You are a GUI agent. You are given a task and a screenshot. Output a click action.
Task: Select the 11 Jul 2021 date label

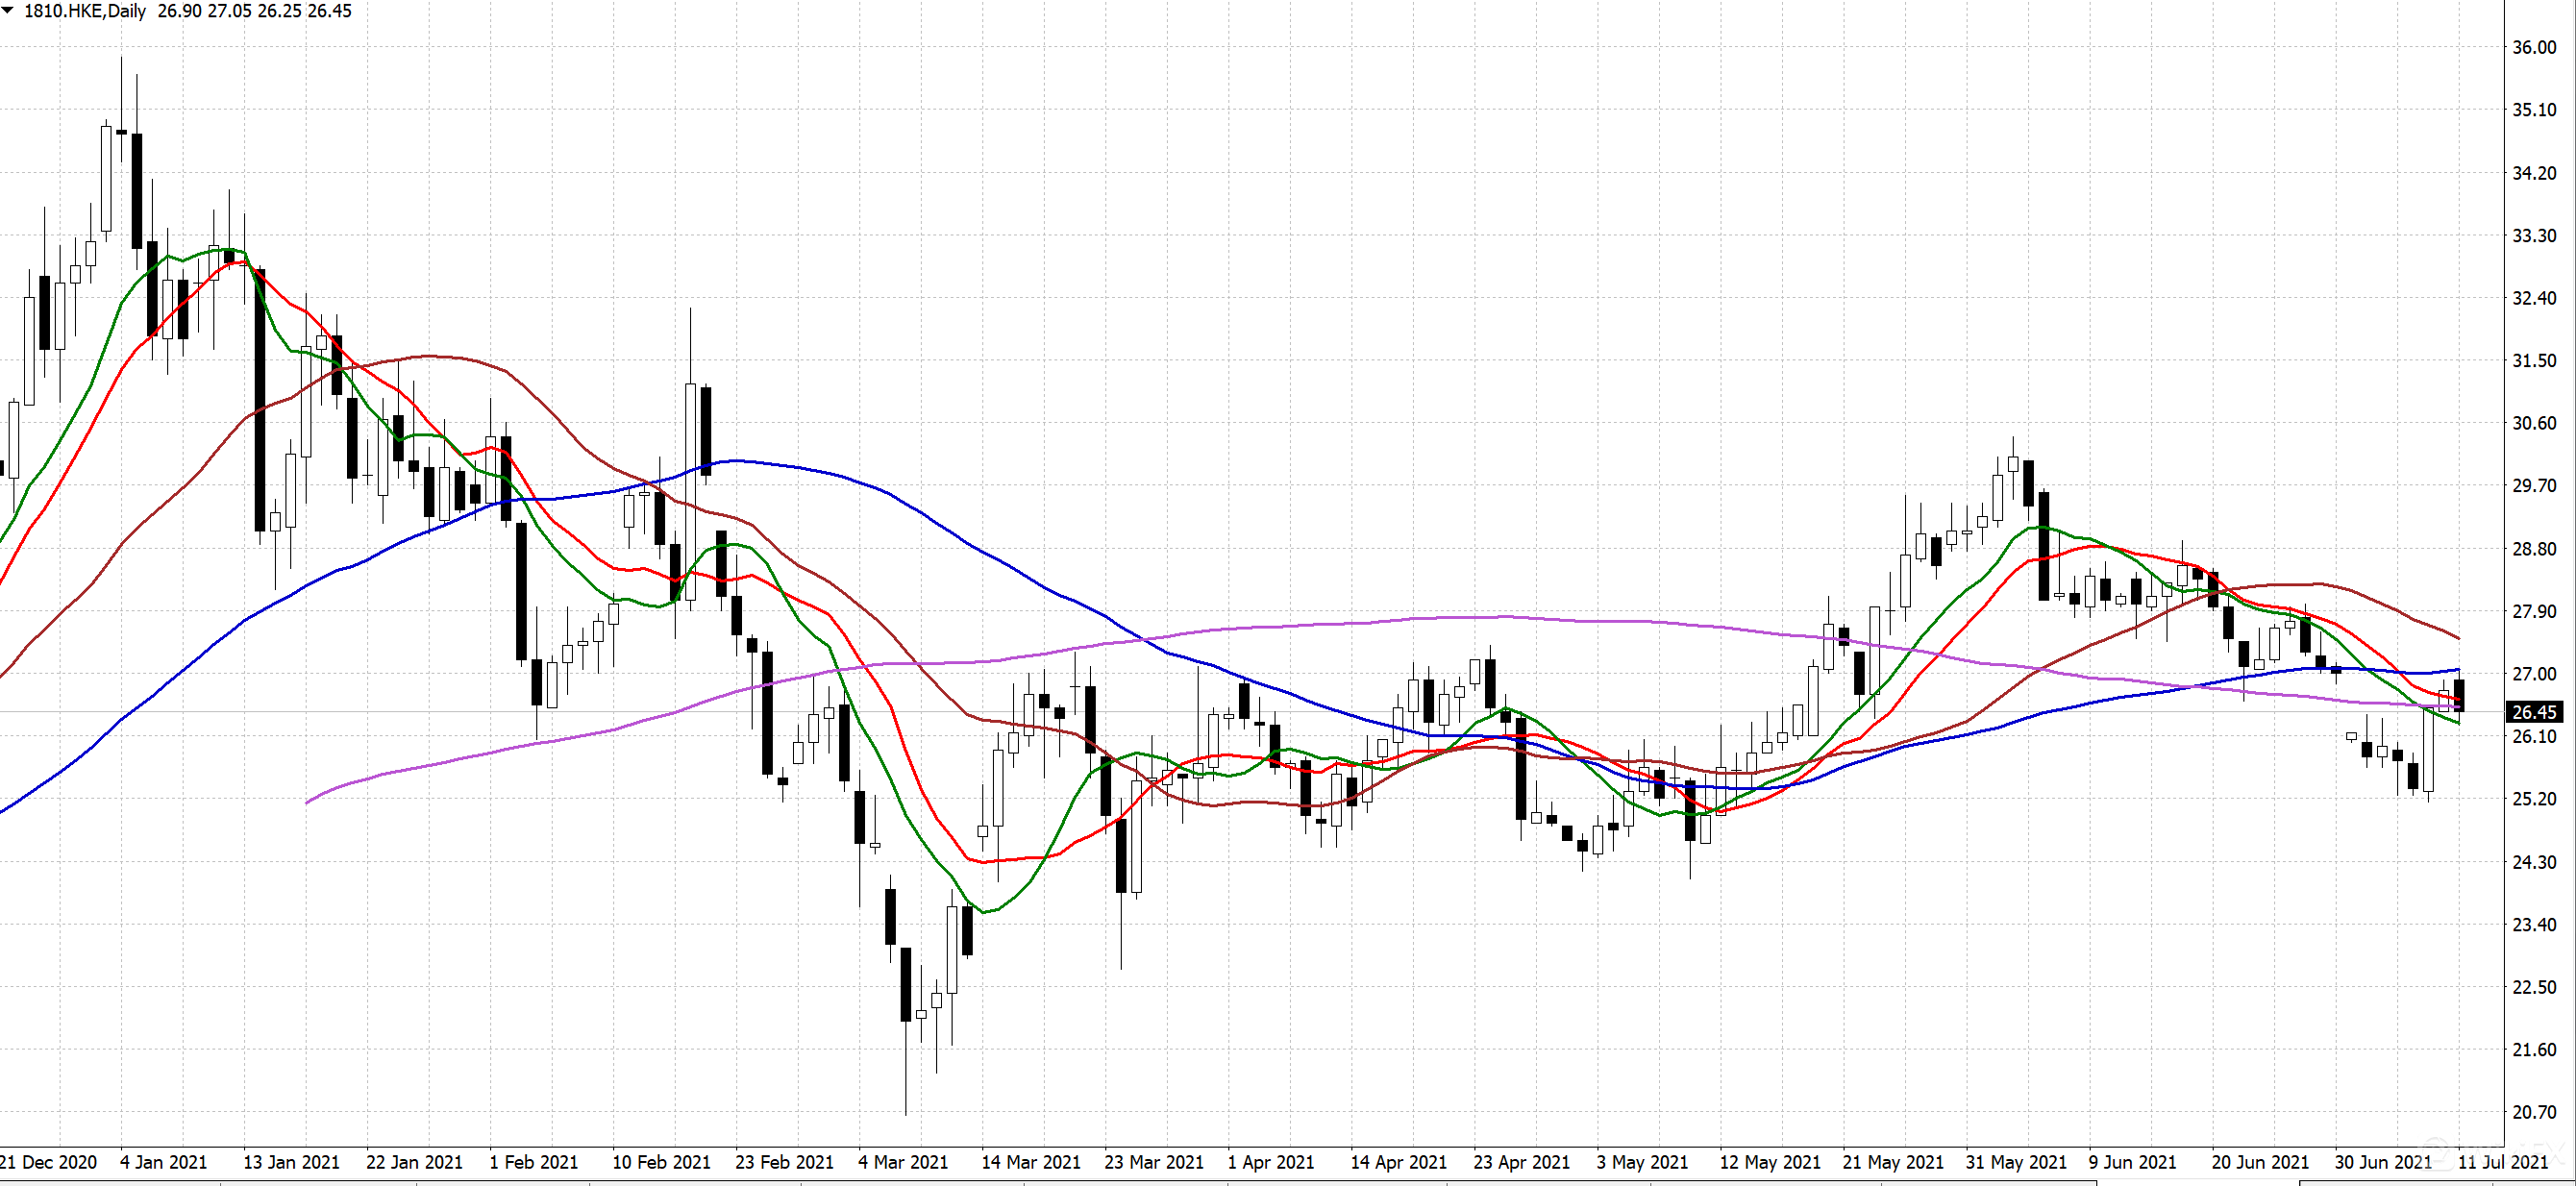point(2502,1162)
